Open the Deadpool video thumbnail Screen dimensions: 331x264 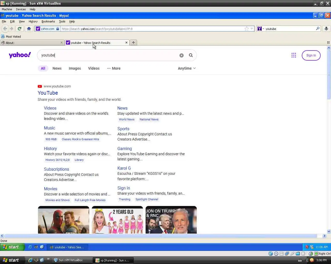click(64, 220)
